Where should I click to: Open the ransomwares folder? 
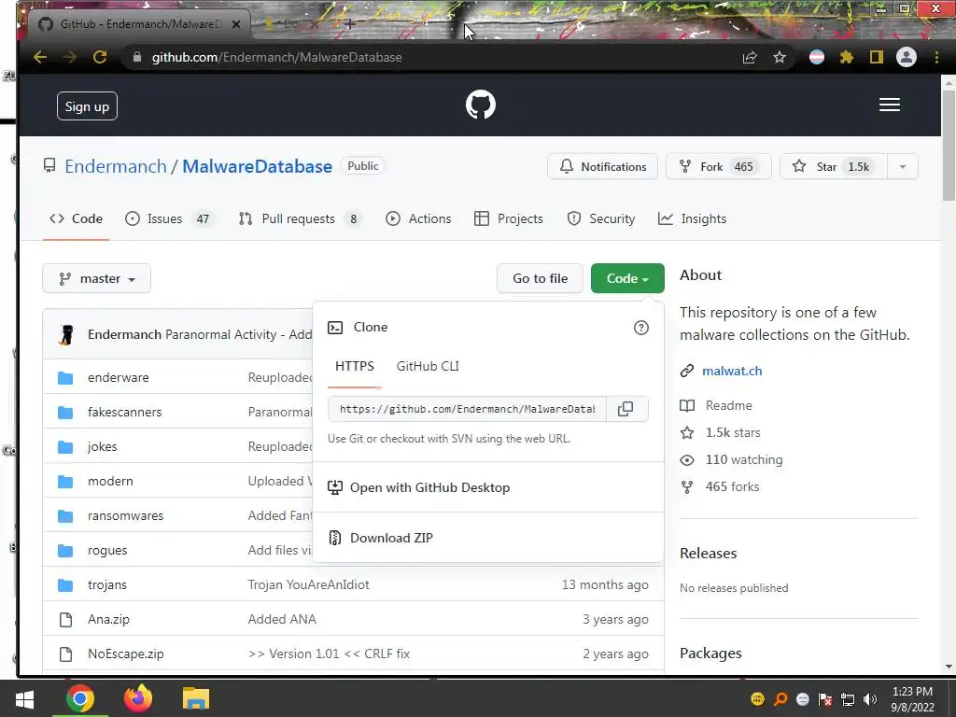pyautogui.click(x=126, y=515)
